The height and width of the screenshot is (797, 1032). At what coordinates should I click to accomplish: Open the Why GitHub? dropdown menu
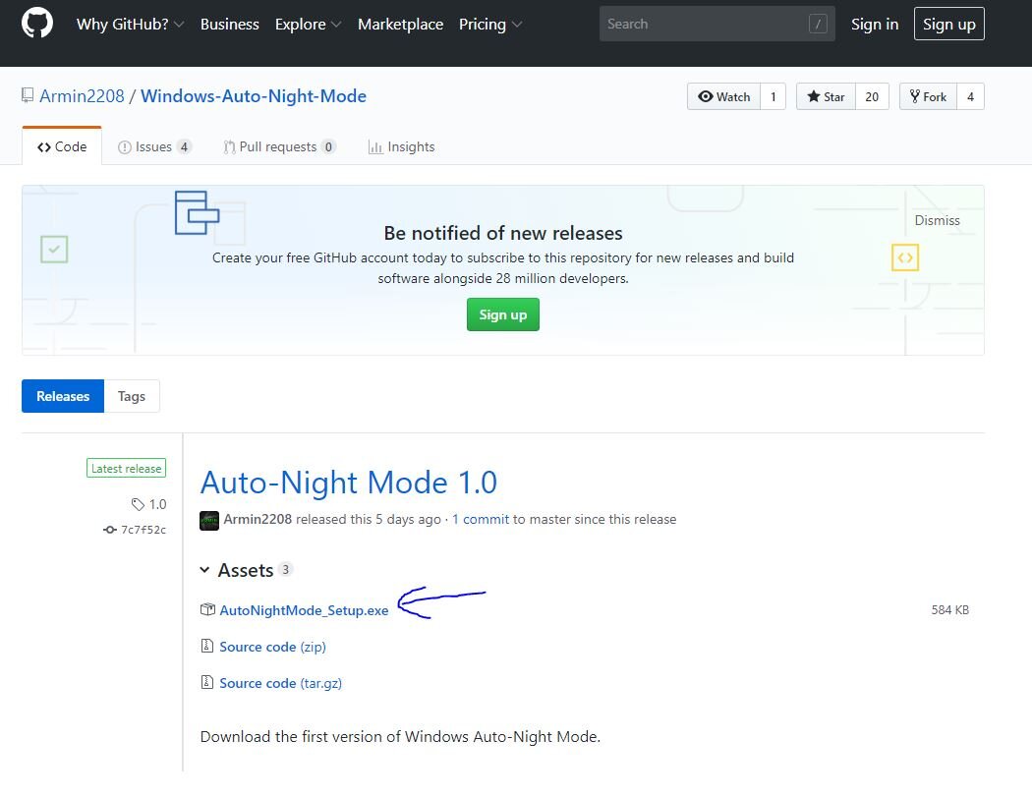pyautogui.click(x=130, y=25)
